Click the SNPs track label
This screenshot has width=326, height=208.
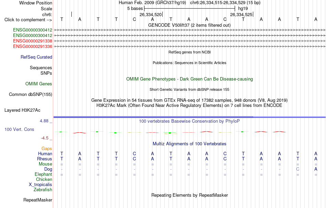pos(46,73)
